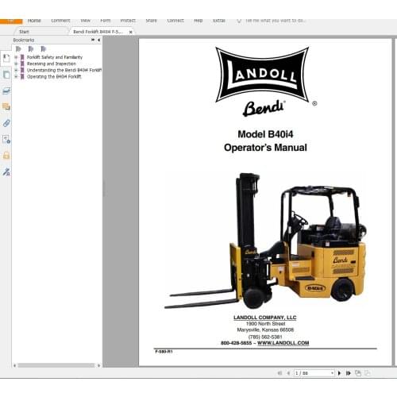
Task: Click the previous view icon in status bar
Action: point(358,373)
